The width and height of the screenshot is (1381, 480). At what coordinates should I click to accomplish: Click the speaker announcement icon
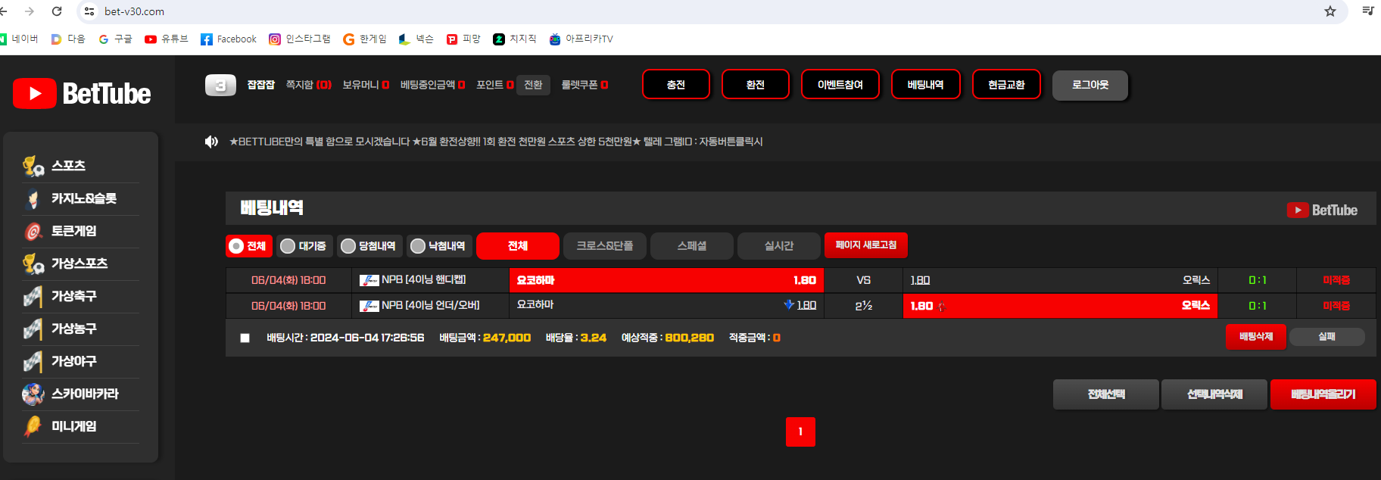211,142
